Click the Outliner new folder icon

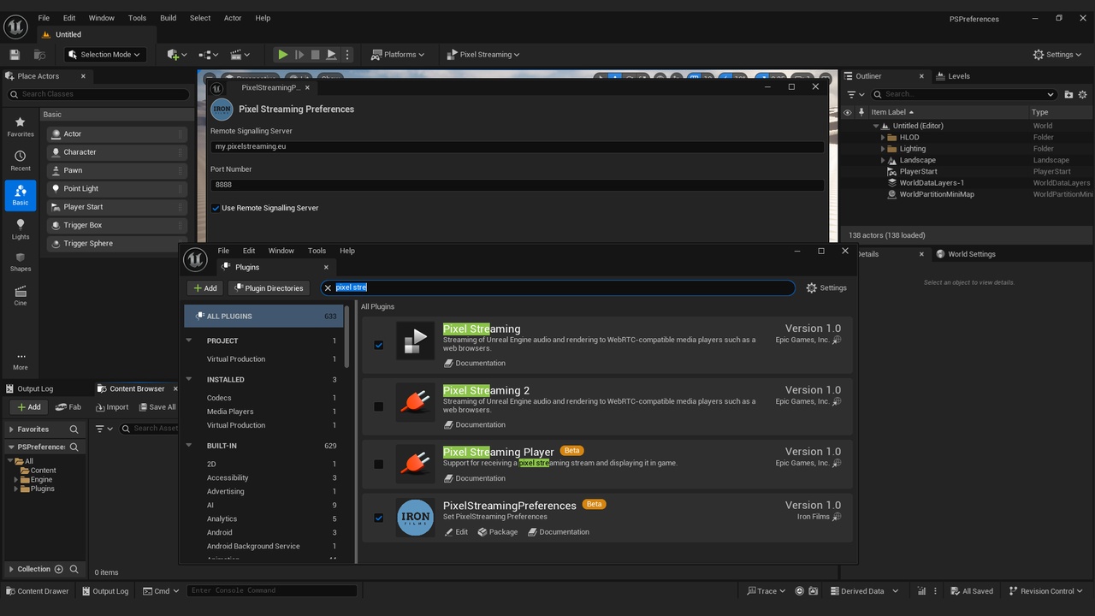point(1068,94)
